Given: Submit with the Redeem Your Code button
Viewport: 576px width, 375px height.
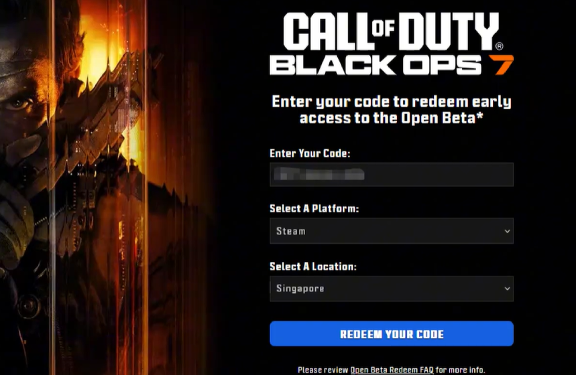Looking at the screenshot, I should pos(391,333).
